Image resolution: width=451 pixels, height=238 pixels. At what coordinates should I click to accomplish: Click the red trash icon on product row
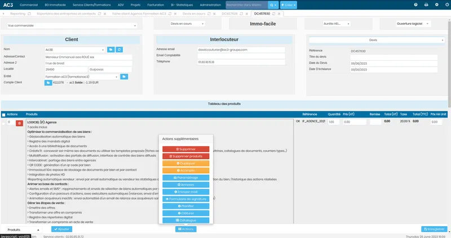[x=19, y=123]
